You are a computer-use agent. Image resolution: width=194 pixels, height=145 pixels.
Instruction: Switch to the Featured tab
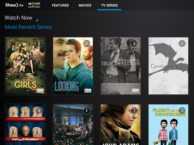60,5
